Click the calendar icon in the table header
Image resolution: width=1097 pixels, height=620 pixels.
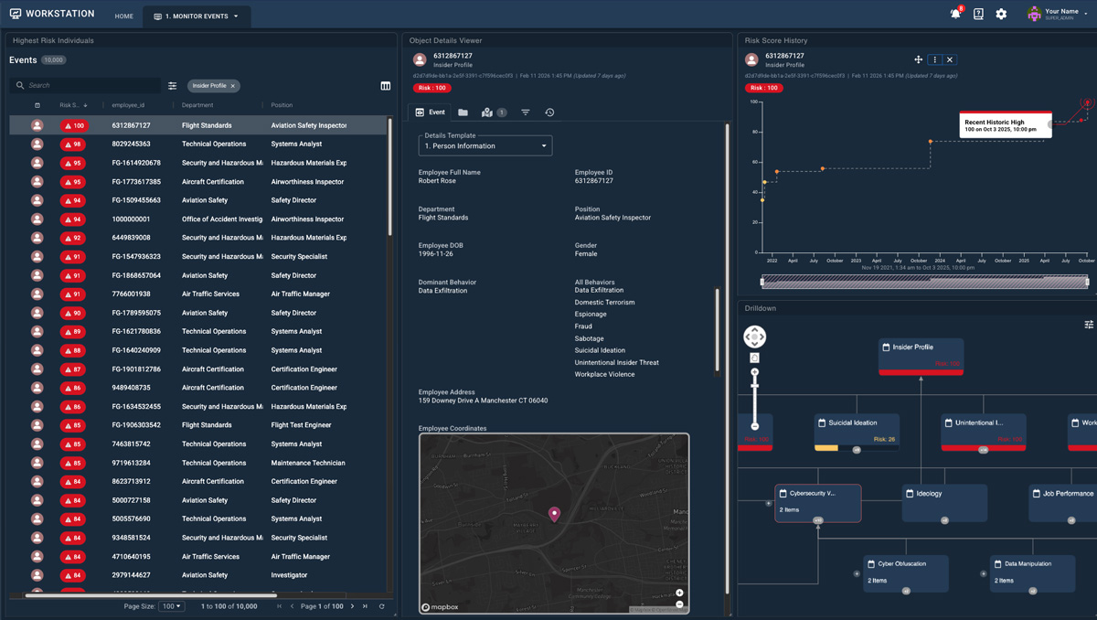pos(37,105)
